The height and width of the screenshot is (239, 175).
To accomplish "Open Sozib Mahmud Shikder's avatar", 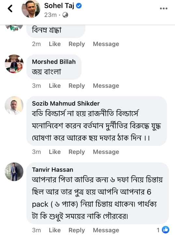I will coord(14,105).
